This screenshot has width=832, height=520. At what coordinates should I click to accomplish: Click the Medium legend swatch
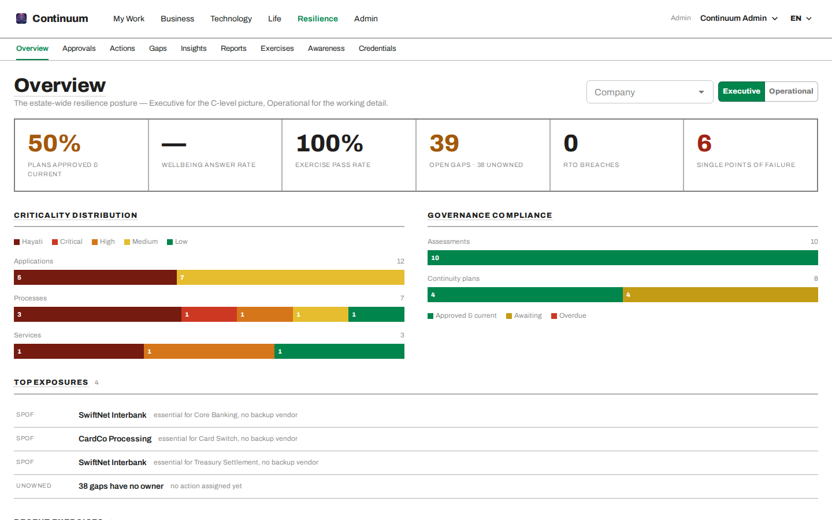[x=127, y=242]
